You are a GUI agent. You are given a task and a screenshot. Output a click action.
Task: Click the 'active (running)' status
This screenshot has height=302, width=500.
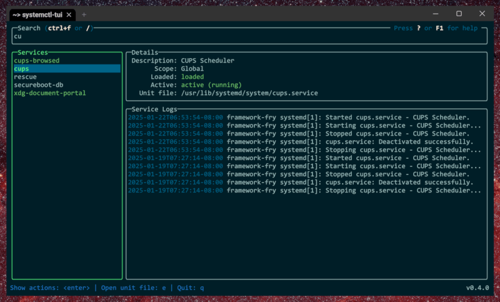click(211, 85)
